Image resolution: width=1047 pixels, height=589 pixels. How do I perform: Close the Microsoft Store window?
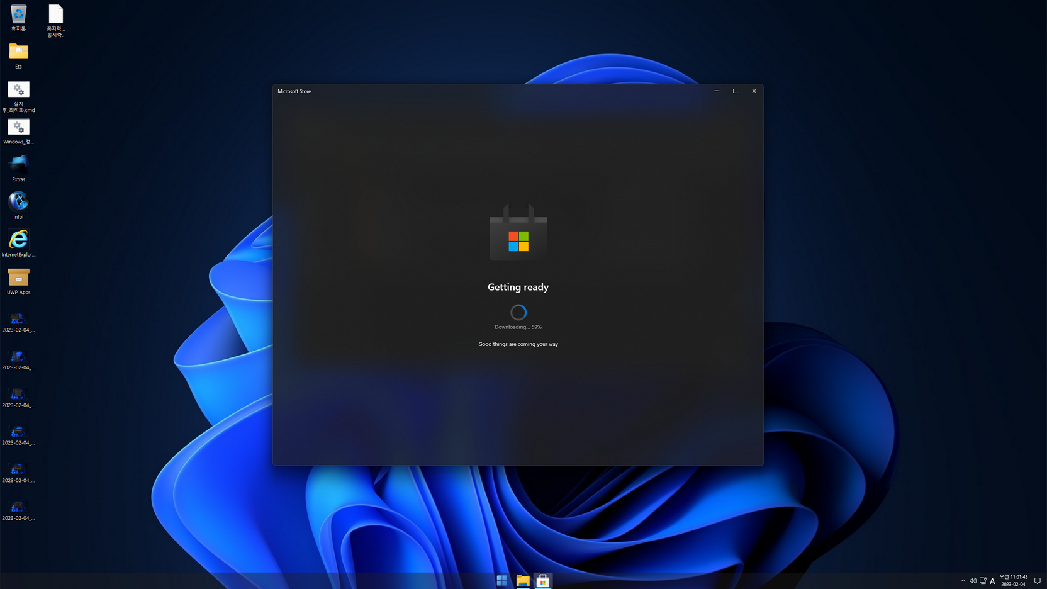tap(754, 91)
